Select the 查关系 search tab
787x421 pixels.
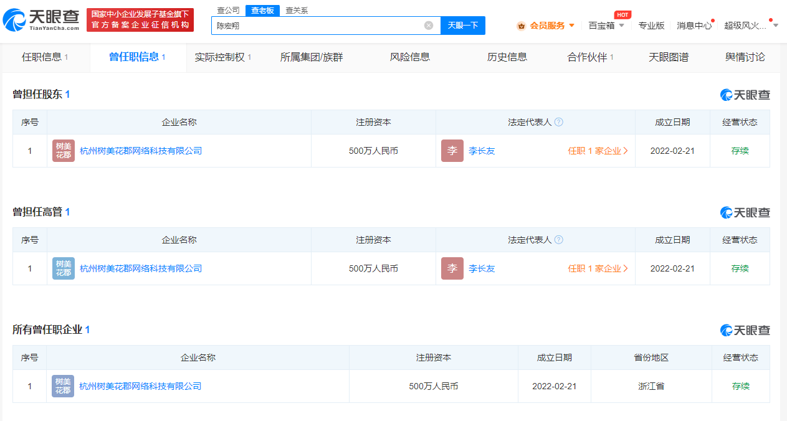click(297, 10)
